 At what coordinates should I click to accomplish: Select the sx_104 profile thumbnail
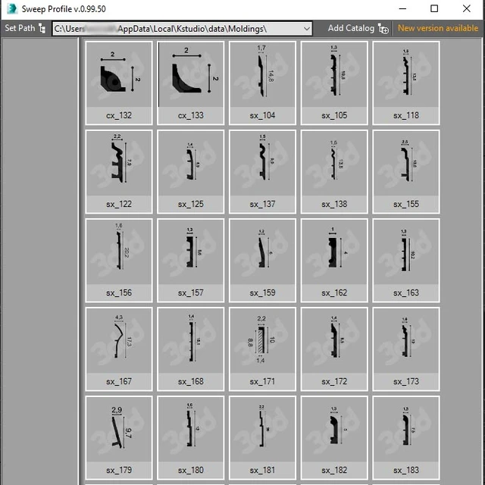[262, 83]
